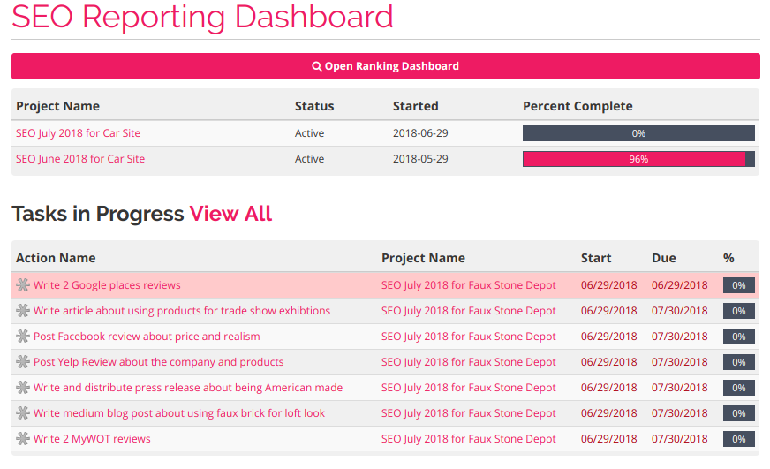The width and height of the screenshot is (770, 469).
Task: Open SEO July 2018 for Car Site project
Action: click(x=78, y=133)
